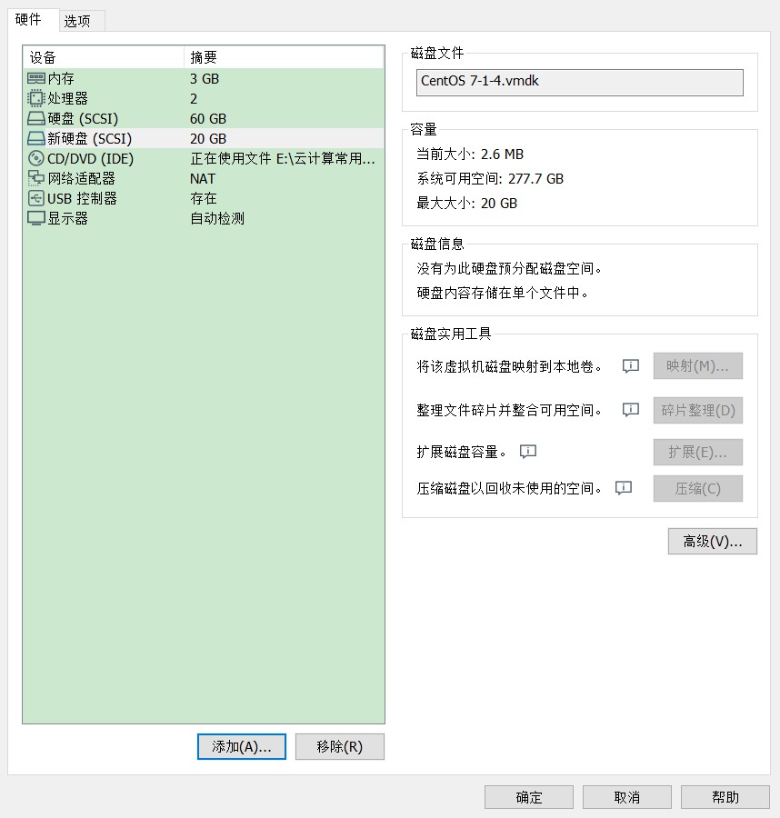The image size is (780, 818).
Task: Open info tooltip for defragmenting files
Action: [631, 410]
